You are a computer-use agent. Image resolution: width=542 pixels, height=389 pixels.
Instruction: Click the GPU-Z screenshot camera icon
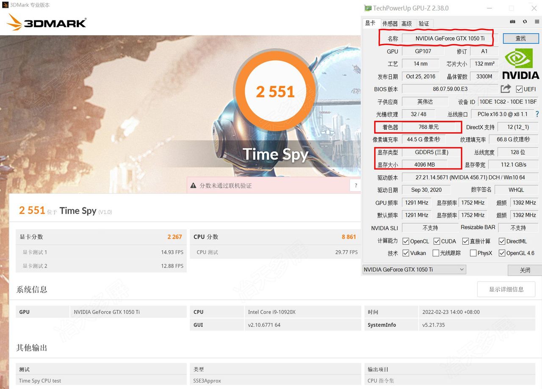(x=513, y=22)
